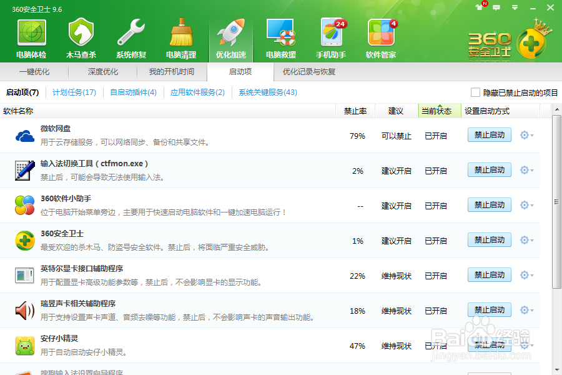Check 隐藏已禁止启动的项目 checkbox
Viewport: 562px width, 375px height.
click(x=475, y=92)
